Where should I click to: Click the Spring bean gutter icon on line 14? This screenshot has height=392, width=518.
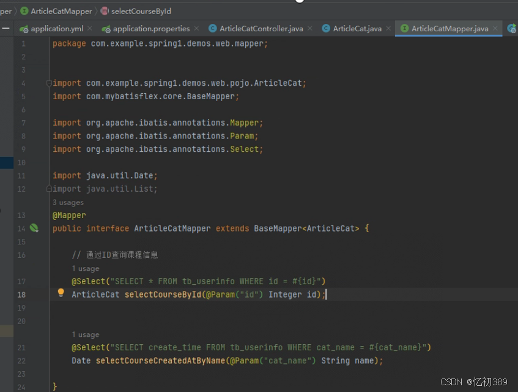[34, 228]
